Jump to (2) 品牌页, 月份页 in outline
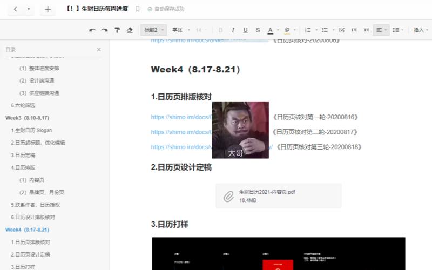Screen dimensions: 432x270 [42, 192]
